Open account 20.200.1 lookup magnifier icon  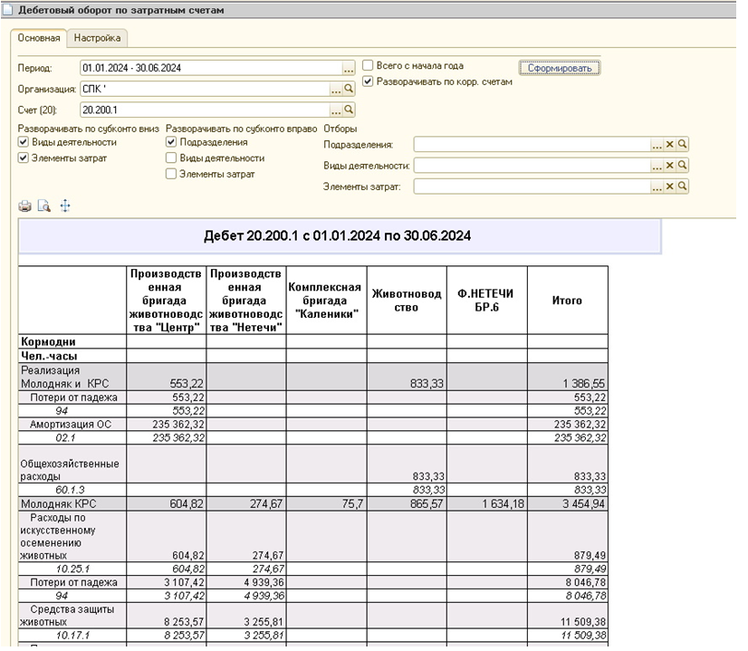coord(350,110)
